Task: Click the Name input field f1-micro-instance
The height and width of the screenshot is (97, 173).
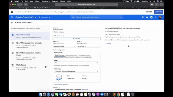Action: (76, 32)
